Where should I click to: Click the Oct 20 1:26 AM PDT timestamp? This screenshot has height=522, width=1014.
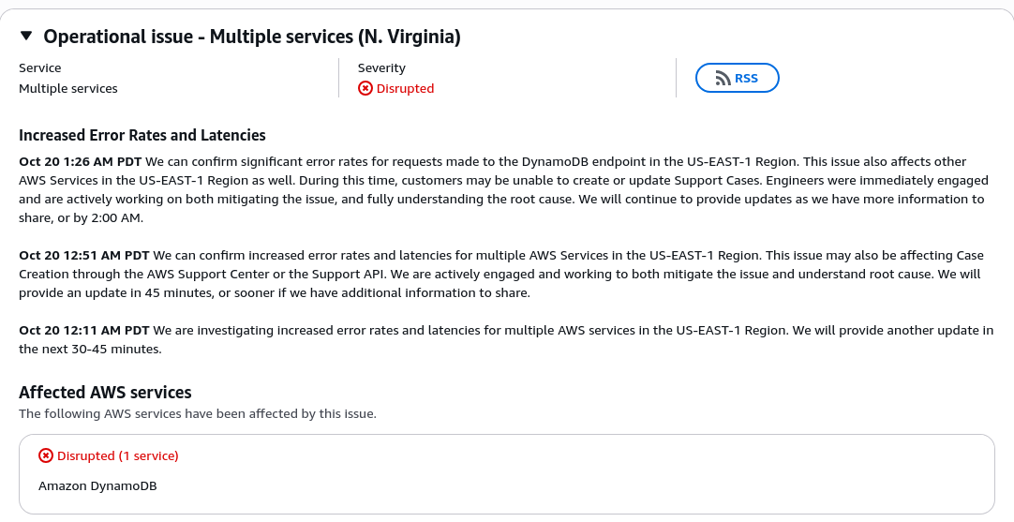tap(81, 161)
